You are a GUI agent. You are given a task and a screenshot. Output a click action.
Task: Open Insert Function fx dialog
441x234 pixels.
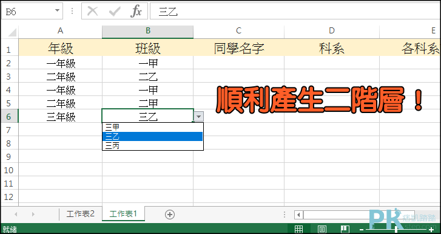[x=136, y=12]
